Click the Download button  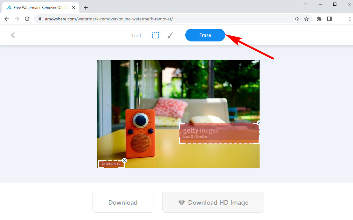[123, 202]
